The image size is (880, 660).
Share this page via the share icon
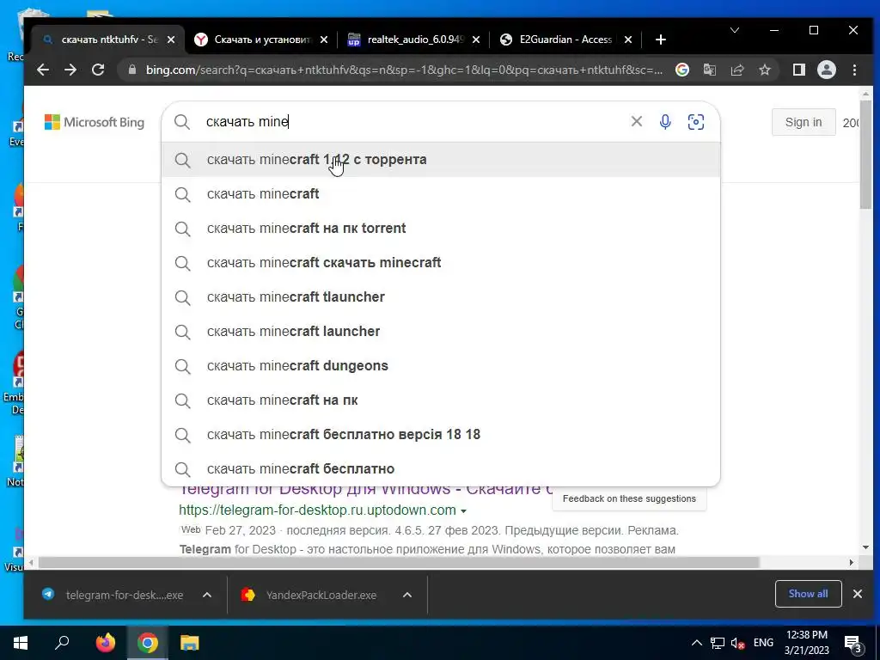point(736,70)
